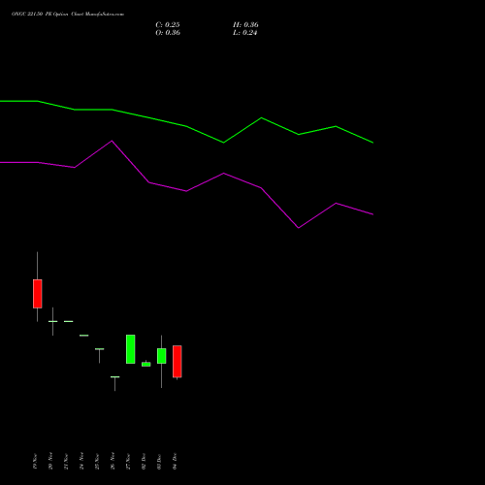The image size is (485, 485).
Task: Click the doji candle for 20 Nov
Action: pos(53,321)
